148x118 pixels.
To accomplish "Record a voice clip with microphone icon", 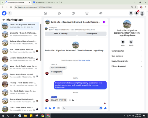I will [46, 108].
